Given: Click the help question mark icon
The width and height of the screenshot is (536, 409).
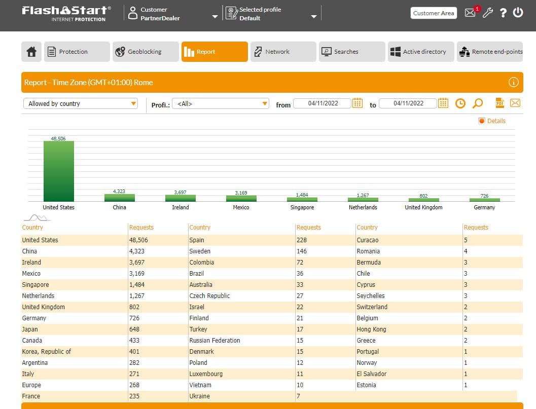Looking at the screenshot, I should 503,13.
